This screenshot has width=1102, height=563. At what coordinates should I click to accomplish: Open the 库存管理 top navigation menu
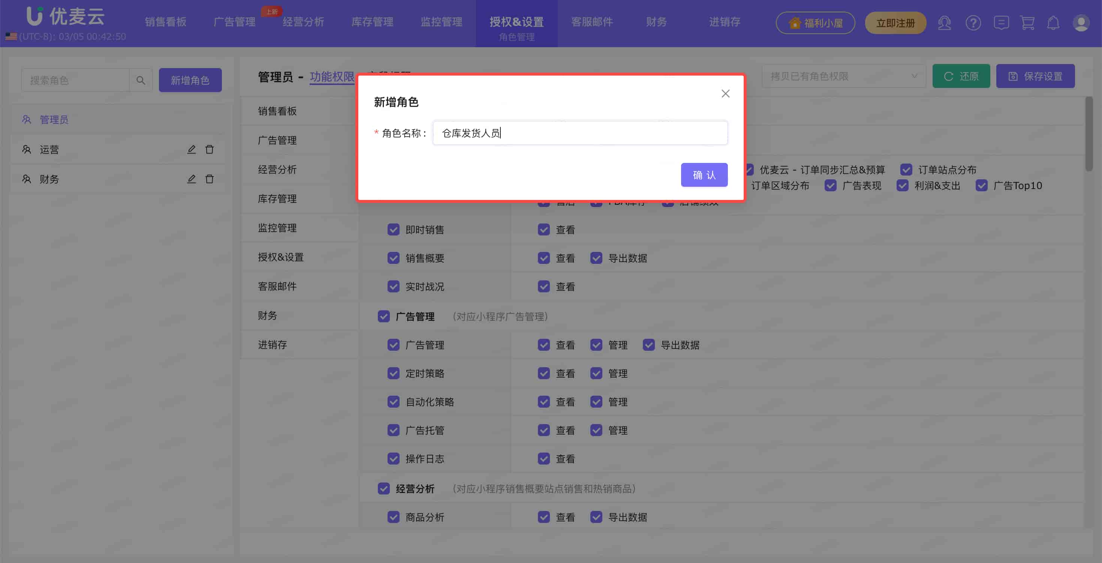(372, 22)
